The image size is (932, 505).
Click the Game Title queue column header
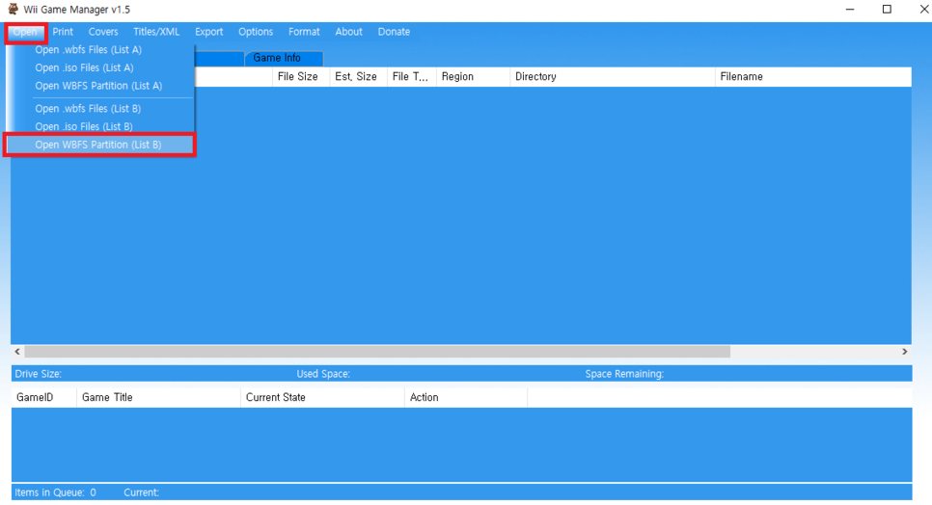tap(158, 398)
